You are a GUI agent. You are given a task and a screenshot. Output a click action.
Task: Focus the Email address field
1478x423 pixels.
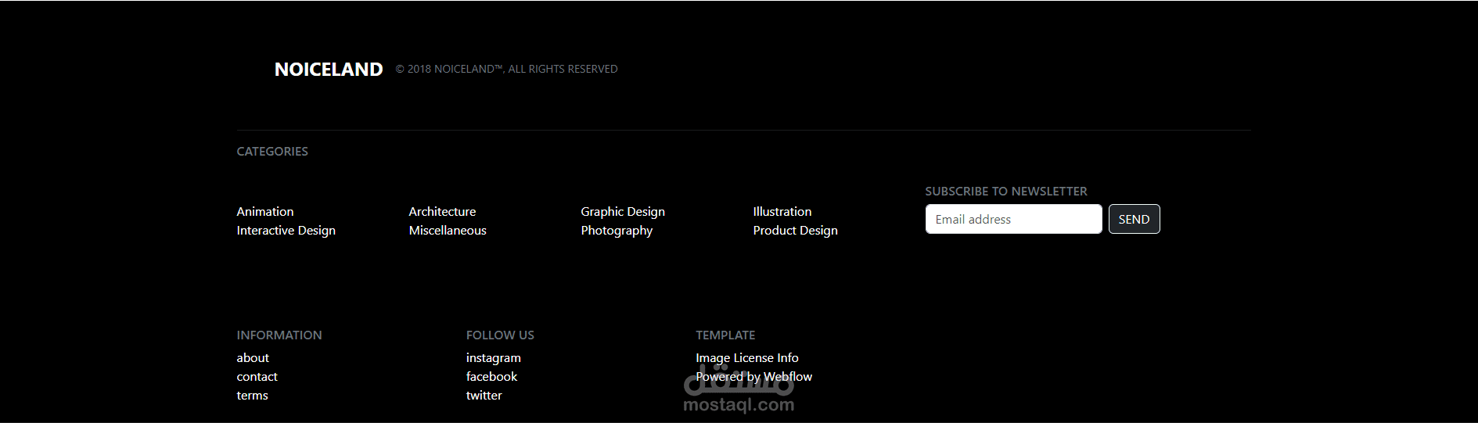[1013, 219]
